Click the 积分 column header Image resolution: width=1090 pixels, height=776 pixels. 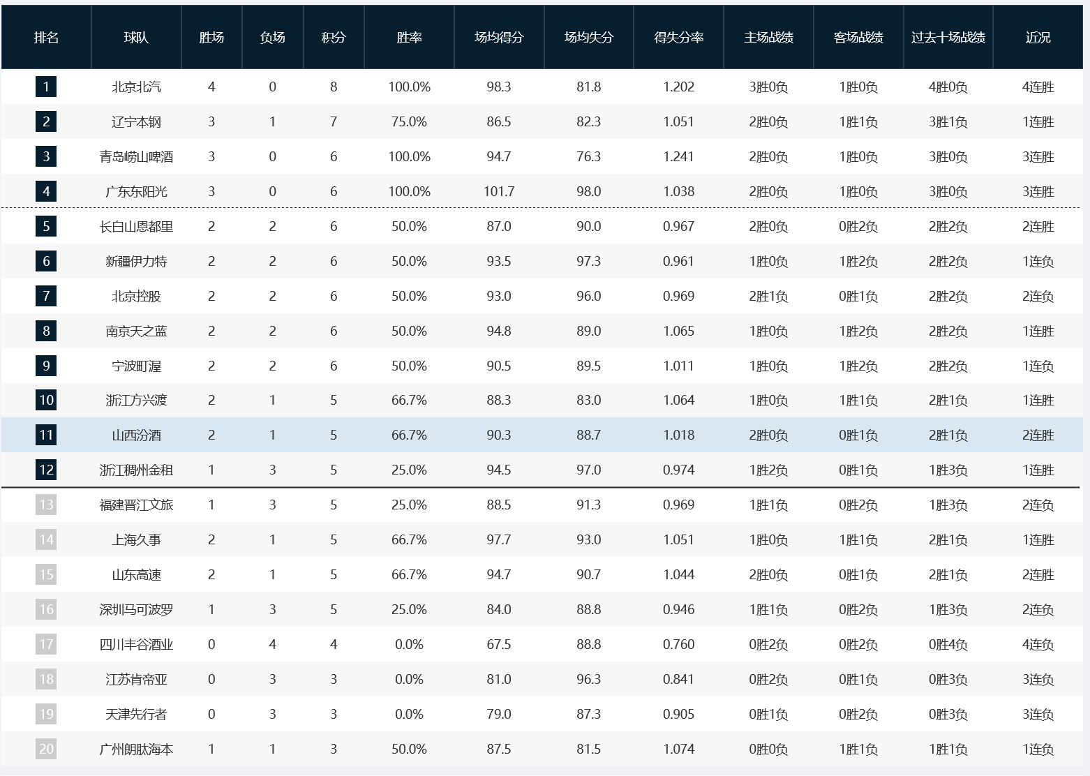click(334, 38)
